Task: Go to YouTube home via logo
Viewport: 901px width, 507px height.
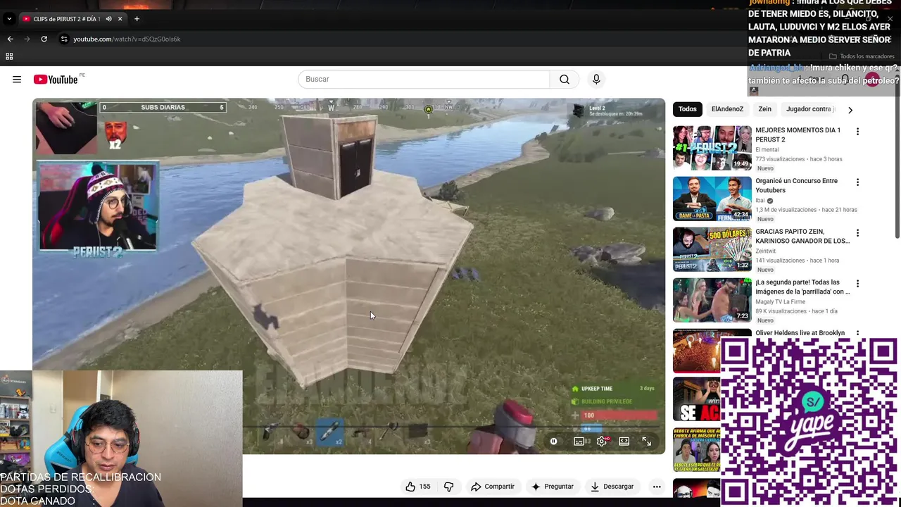Action: tap(56, 80)
